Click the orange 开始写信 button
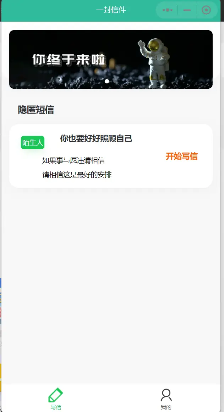This screenshot has width=224, height=412. [182, 156]
